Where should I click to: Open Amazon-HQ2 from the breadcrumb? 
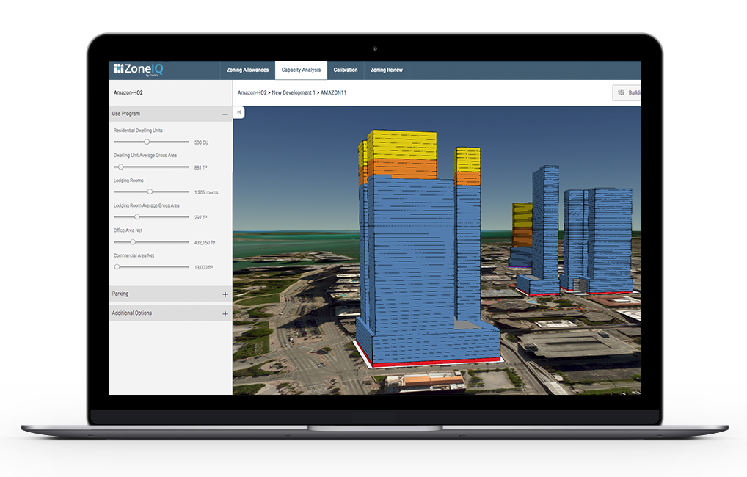tap(254, 93)
